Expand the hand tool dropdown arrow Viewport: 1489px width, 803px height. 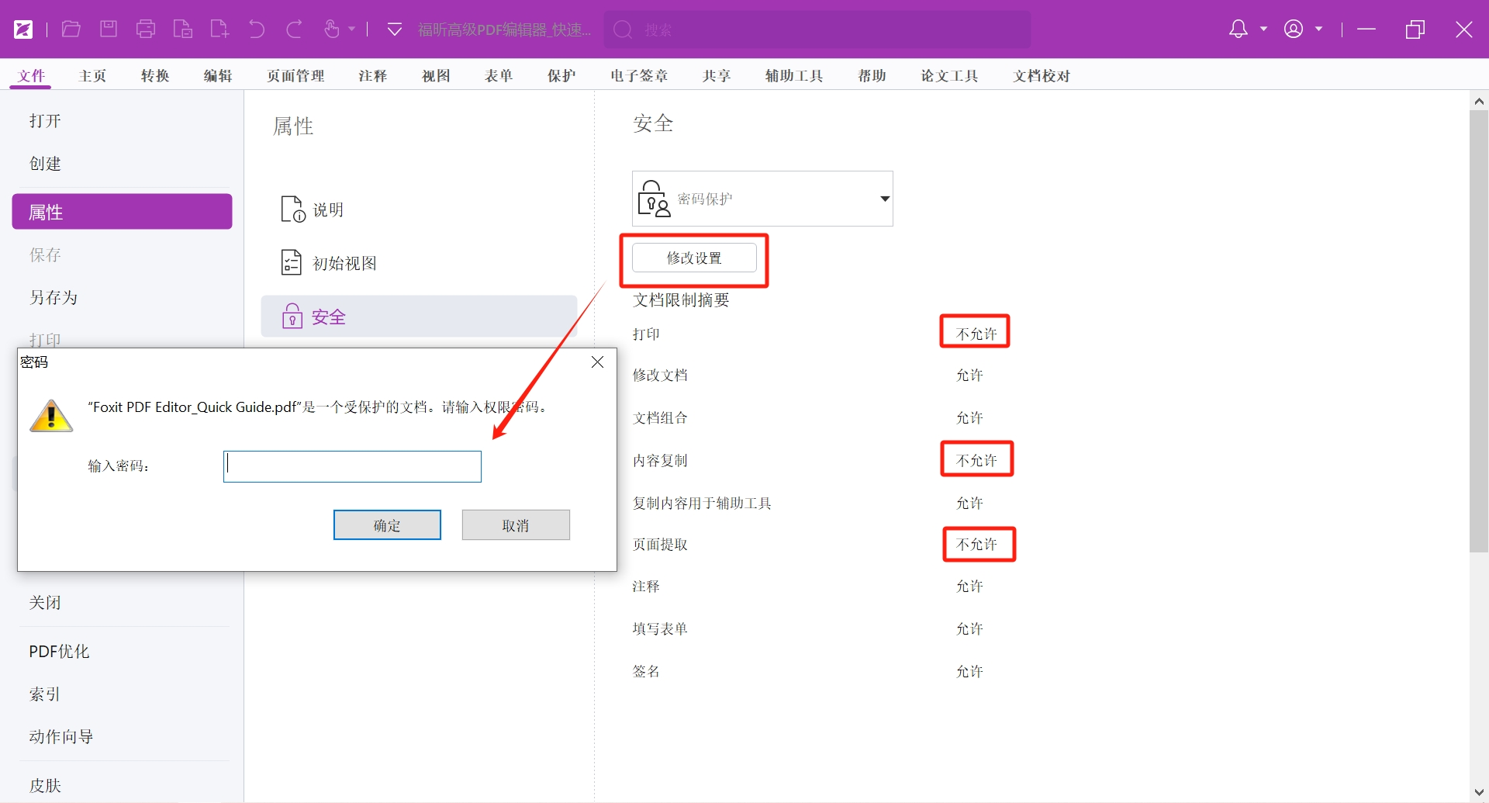coord(352,29)
